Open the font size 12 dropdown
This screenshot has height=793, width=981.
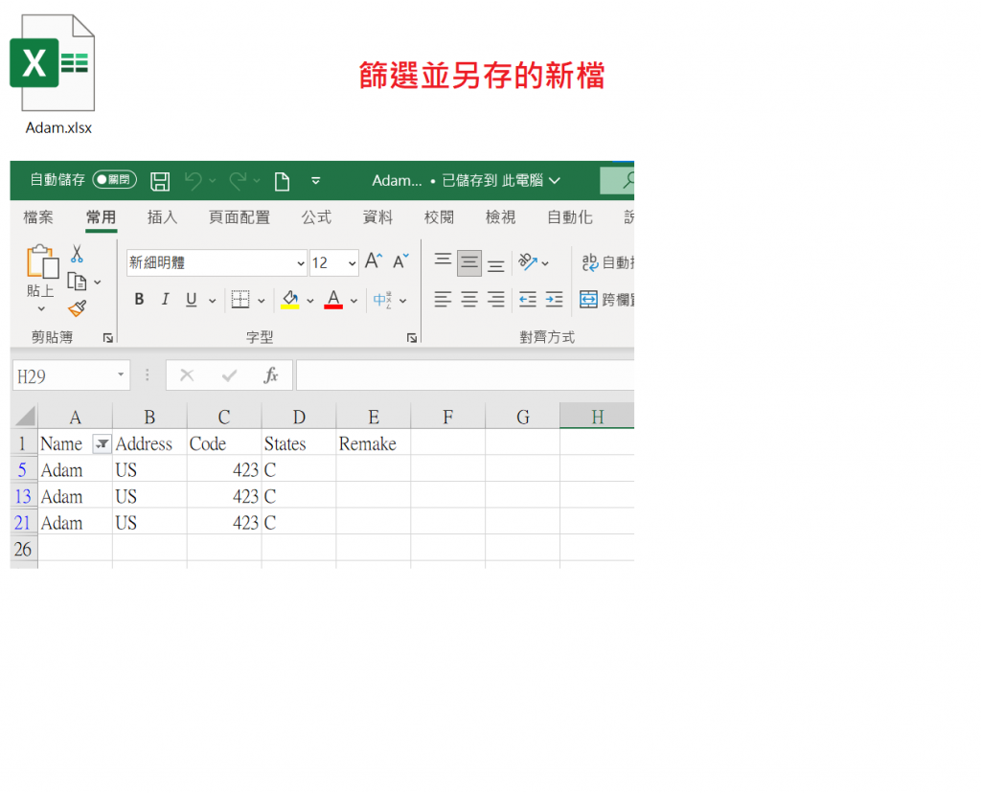click(353, 263)
